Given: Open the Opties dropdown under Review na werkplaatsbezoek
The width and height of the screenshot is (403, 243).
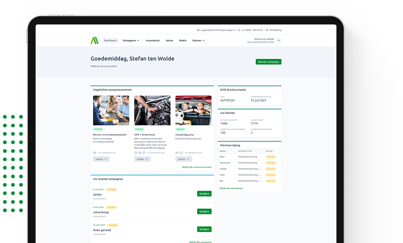Looking at the screenshot, I should [x=101, y=159].
